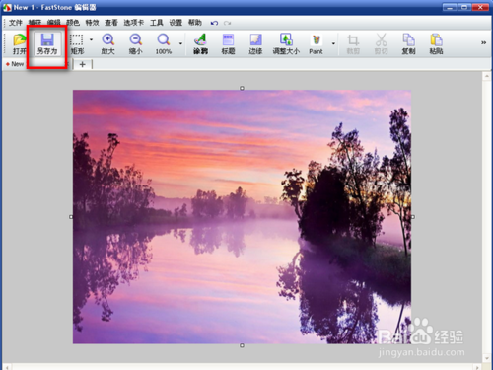This screenshot has width=493, height=370.
Task: Click the top center resize handle
Action: coord(242,88)
